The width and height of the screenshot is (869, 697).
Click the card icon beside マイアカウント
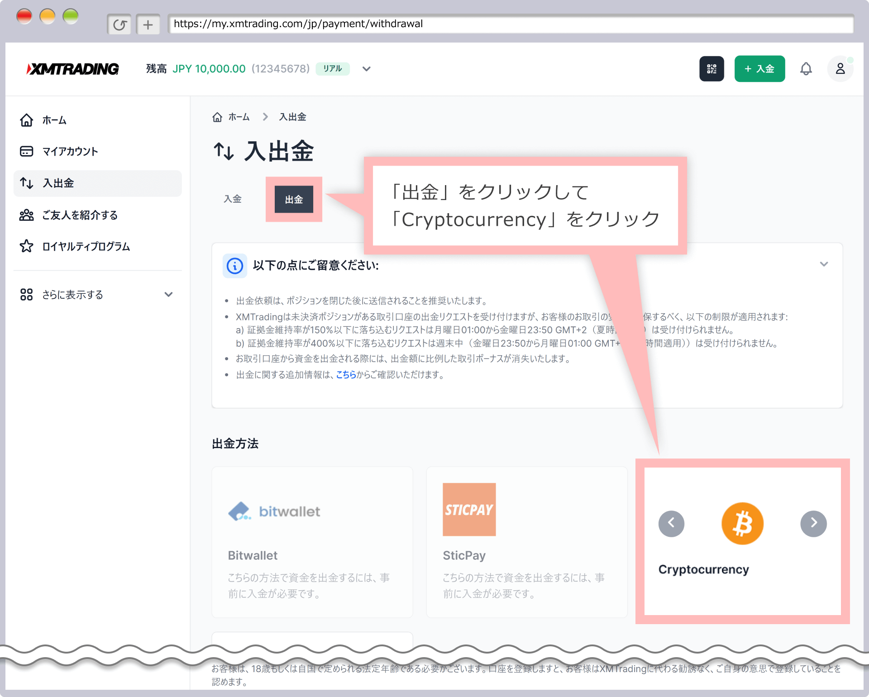[x=27, y=152]
